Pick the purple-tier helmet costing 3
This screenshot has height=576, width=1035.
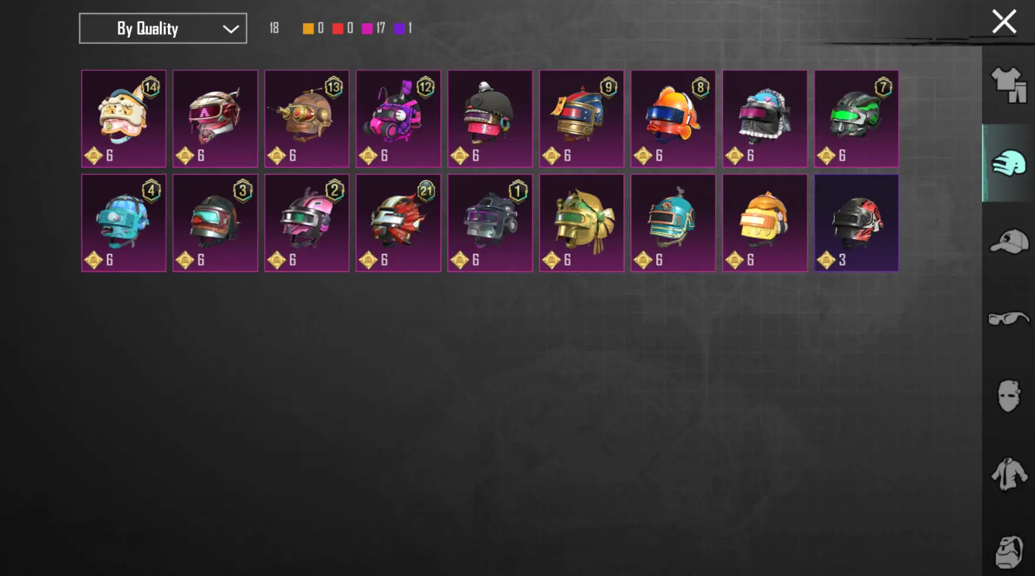tap(857, 223)
